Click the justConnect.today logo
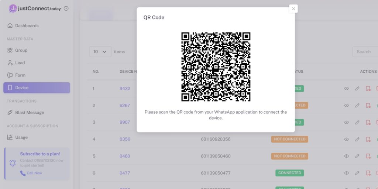 pos(35,8)
